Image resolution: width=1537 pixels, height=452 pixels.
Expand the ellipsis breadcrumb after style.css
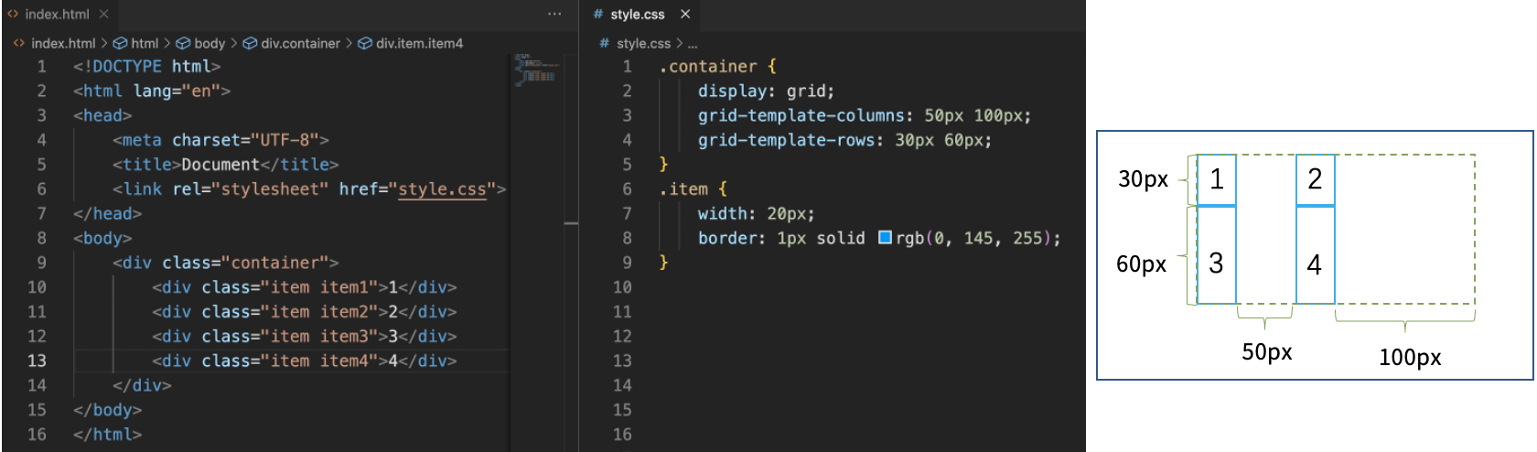[x=693, y=43]
